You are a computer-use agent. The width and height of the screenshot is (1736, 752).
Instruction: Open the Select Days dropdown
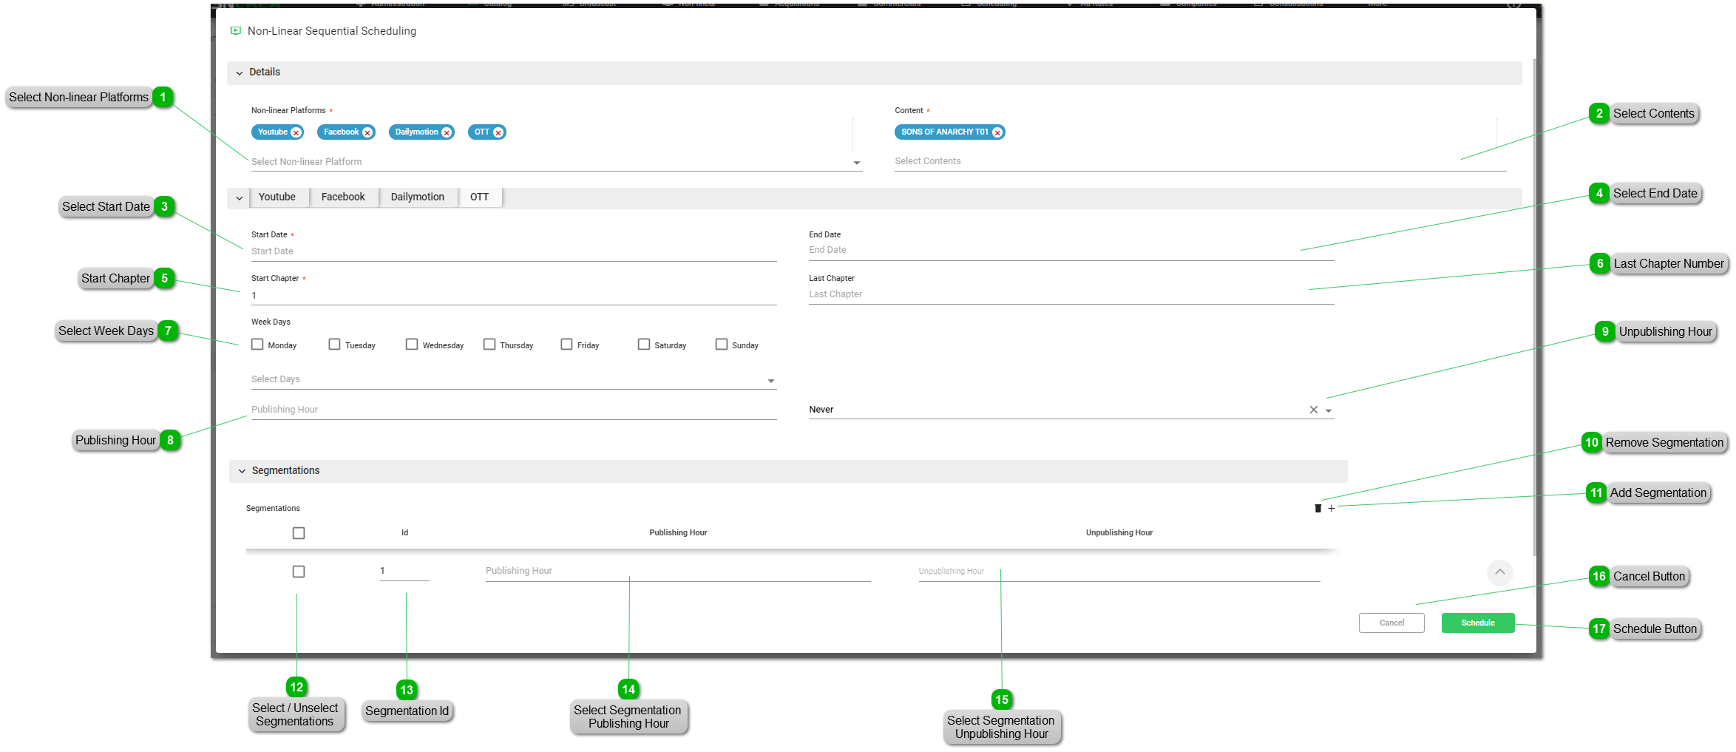click(x=771, y=381)
